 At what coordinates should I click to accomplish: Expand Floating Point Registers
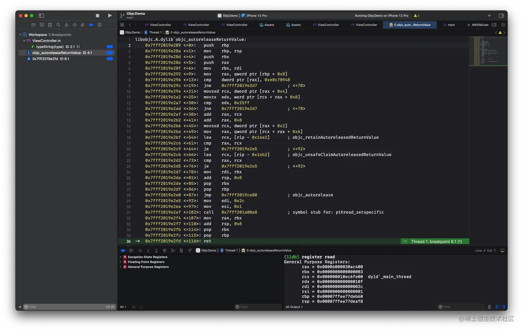[120, 262]
